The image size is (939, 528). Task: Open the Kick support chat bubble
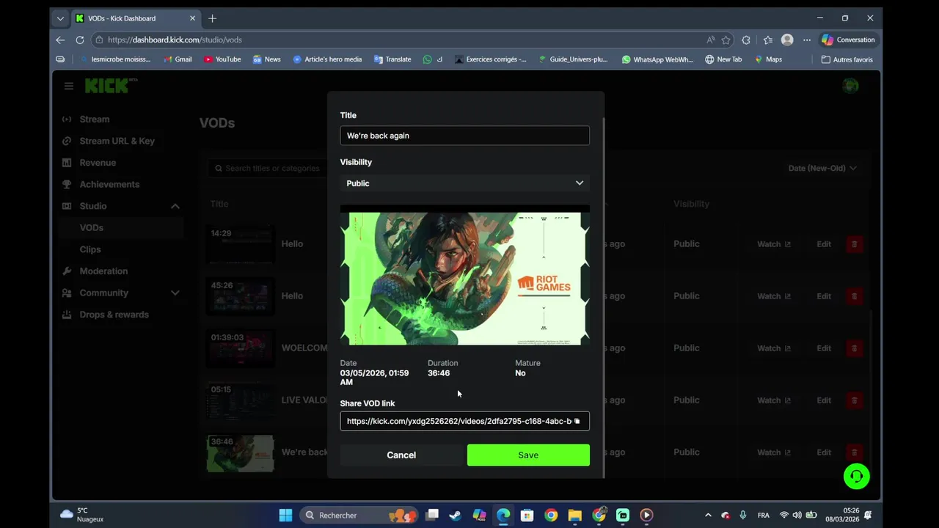tap(856, 477)
